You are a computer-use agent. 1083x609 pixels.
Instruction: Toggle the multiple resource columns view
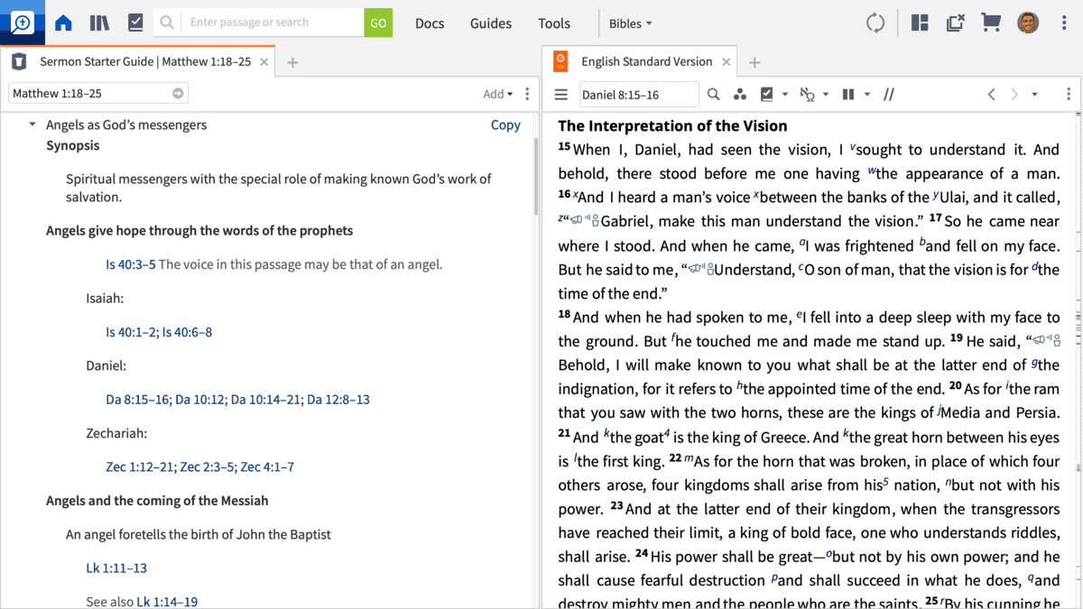pos(848,95)
